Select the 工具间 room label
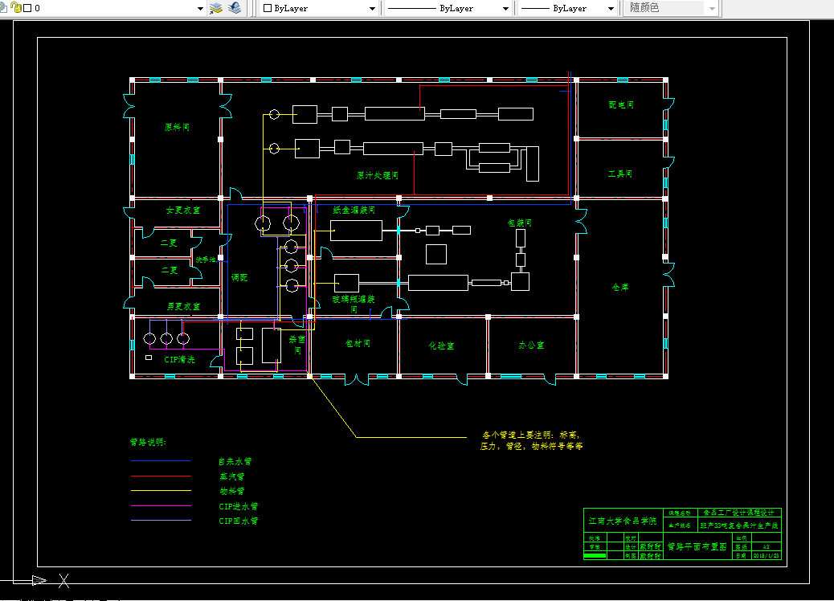This screenshot has width=834, height=601. click(620, 174)
